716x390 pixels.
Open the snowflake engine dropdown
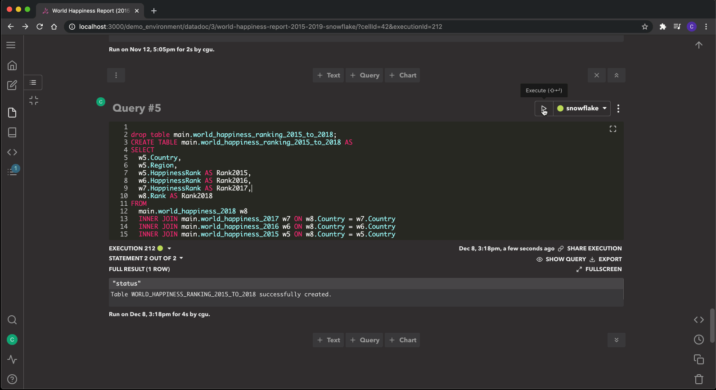coord(582,109)
